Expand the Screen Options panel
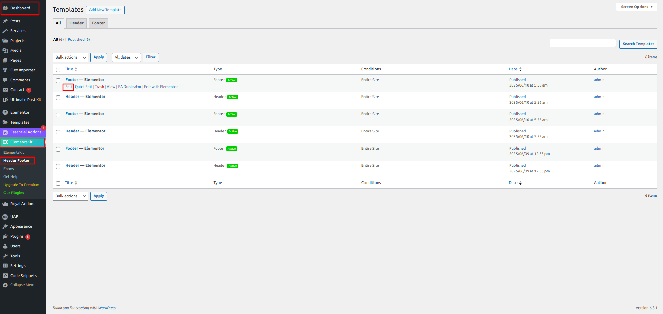Image resolution: width=663 pixels, height=314 pixels. (x=636, y=7)
